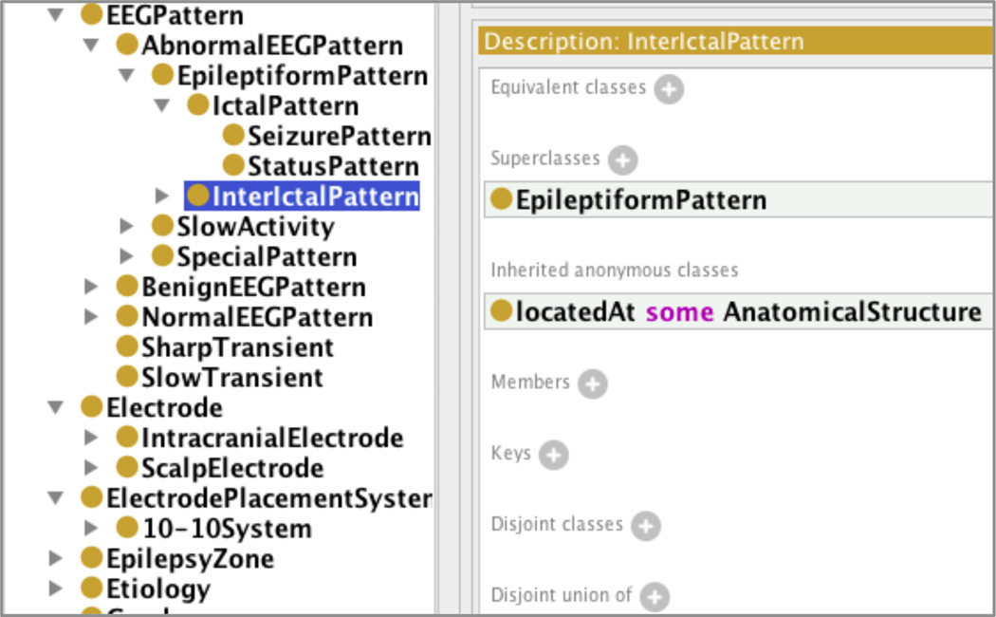Click the EpileptiformPattern superclass entry
The width and height of the screenshot is (996, 617).
pyautogui.click(x=640, y=200)
